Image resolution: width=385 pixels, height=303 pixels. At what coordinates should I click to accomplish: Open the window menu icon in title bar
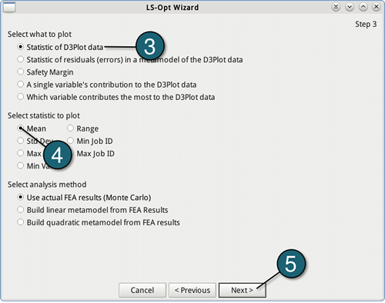[x=9, y=7]
